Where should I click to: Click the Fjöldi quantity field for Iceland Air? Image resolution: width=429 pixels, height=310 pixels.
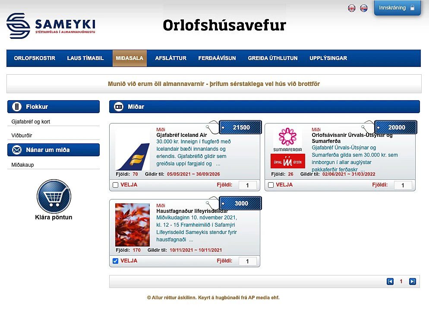247,185
